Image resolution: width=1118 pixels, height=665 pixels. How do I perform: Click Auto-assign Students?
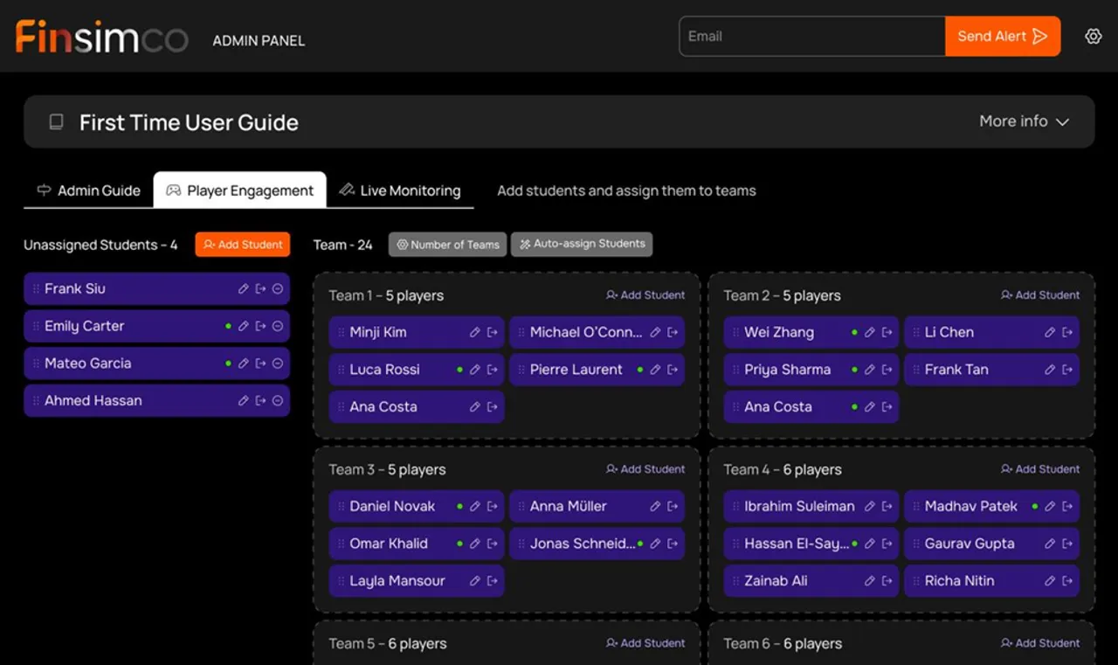click(582, 244)
